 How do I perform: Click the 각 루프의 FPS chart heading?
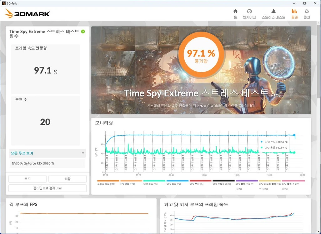click(23, 204)
